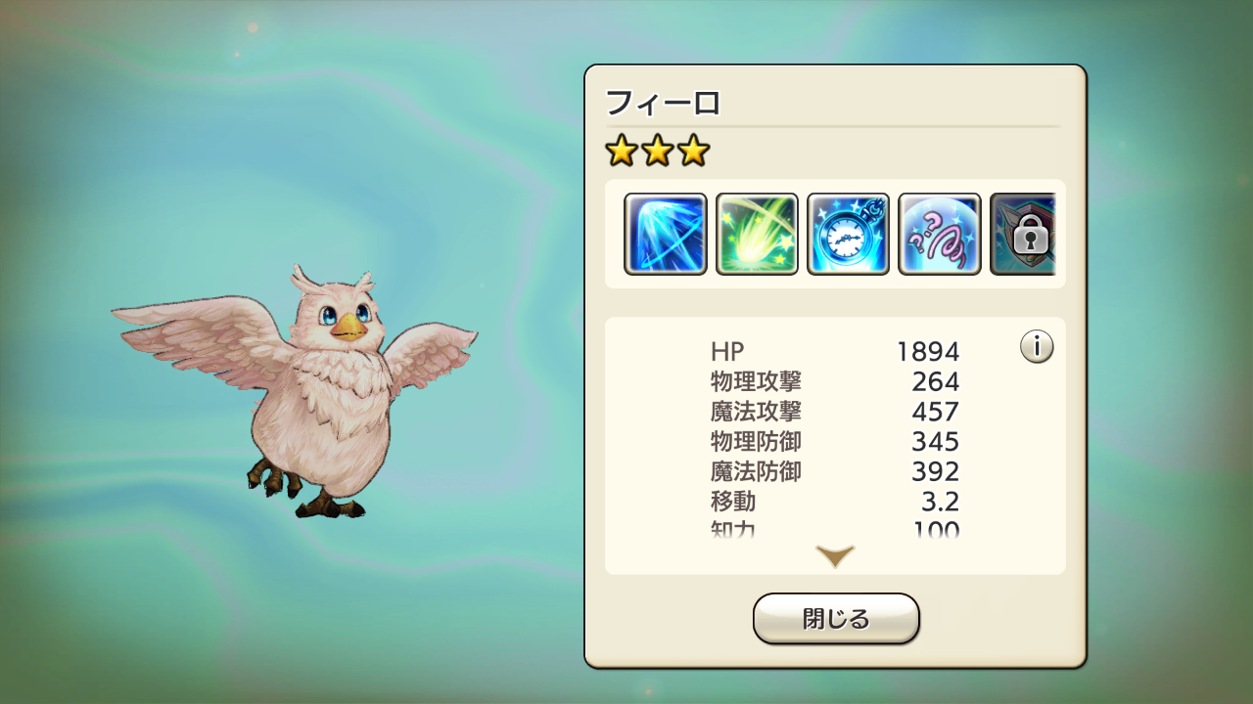The width and height of the screenshot is (1253, 704).
Task: Click the フィーロ name title
Action: [x=664, y=102]
